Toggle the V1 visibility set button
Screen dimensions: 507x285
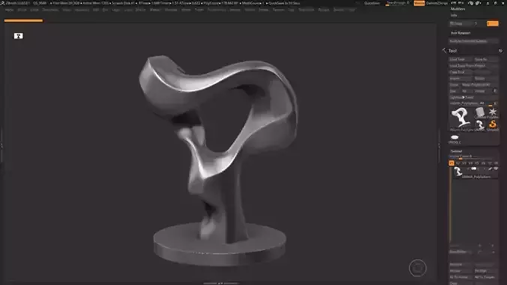click(451, 163)
